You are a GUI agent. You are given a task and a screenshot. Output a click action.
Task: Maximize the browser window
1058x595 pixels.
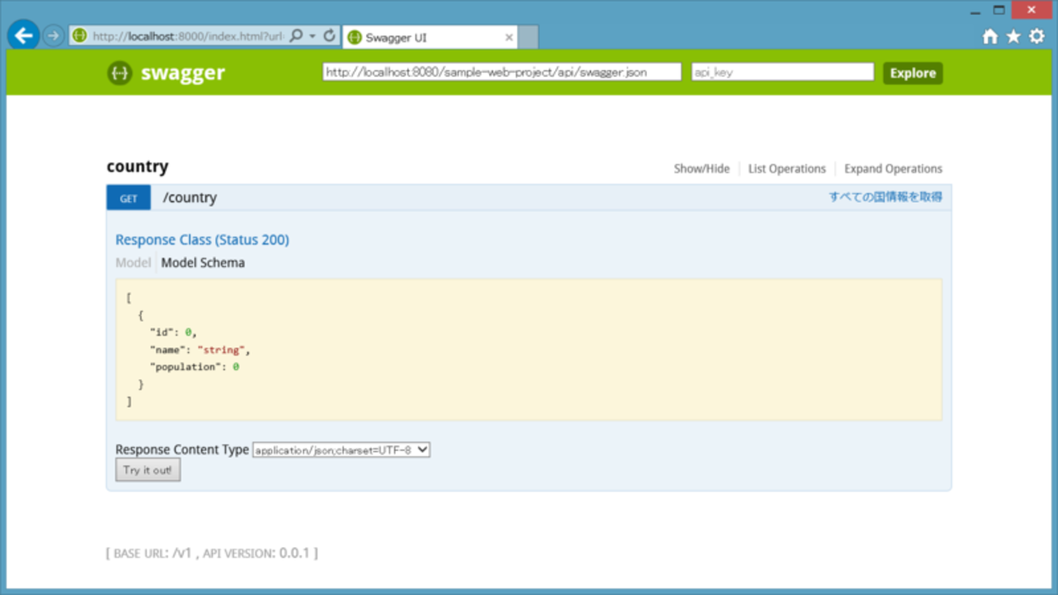(999, 11)
